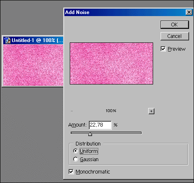Zoom in preview with plus icon

(151, 111)
